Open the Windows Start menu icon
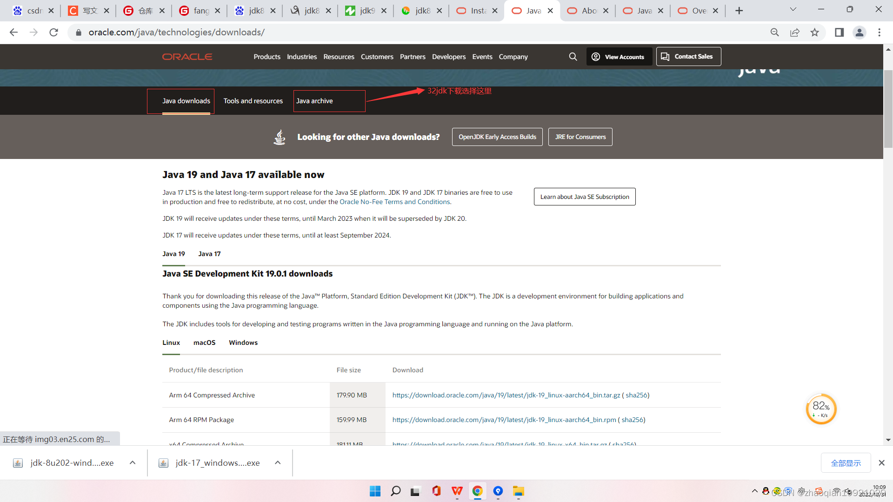Viewport: 893px width, 502px height. click(x=375, y=491)
